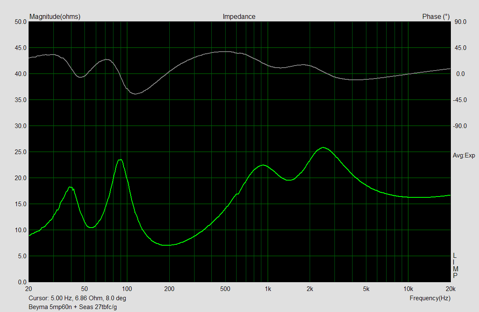Click the green impedance peak near 90 Hz
479x312 pixels.
pos(120,160)
